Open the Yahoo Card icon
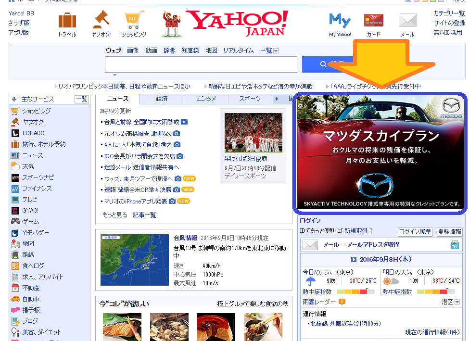This screenshot has width=469, height=341. (373, 20)
